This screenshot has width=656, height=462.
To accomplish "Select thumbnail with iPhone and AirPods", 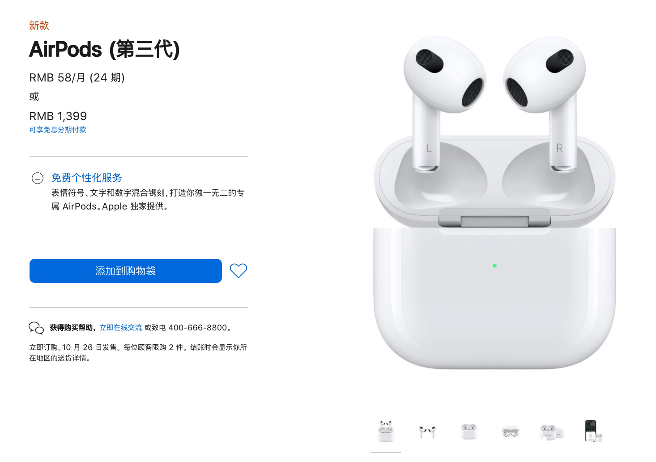I will tap(593, 431).
